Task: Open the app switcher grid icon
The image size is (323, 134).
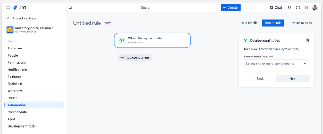Action: [x=8, y=8]
